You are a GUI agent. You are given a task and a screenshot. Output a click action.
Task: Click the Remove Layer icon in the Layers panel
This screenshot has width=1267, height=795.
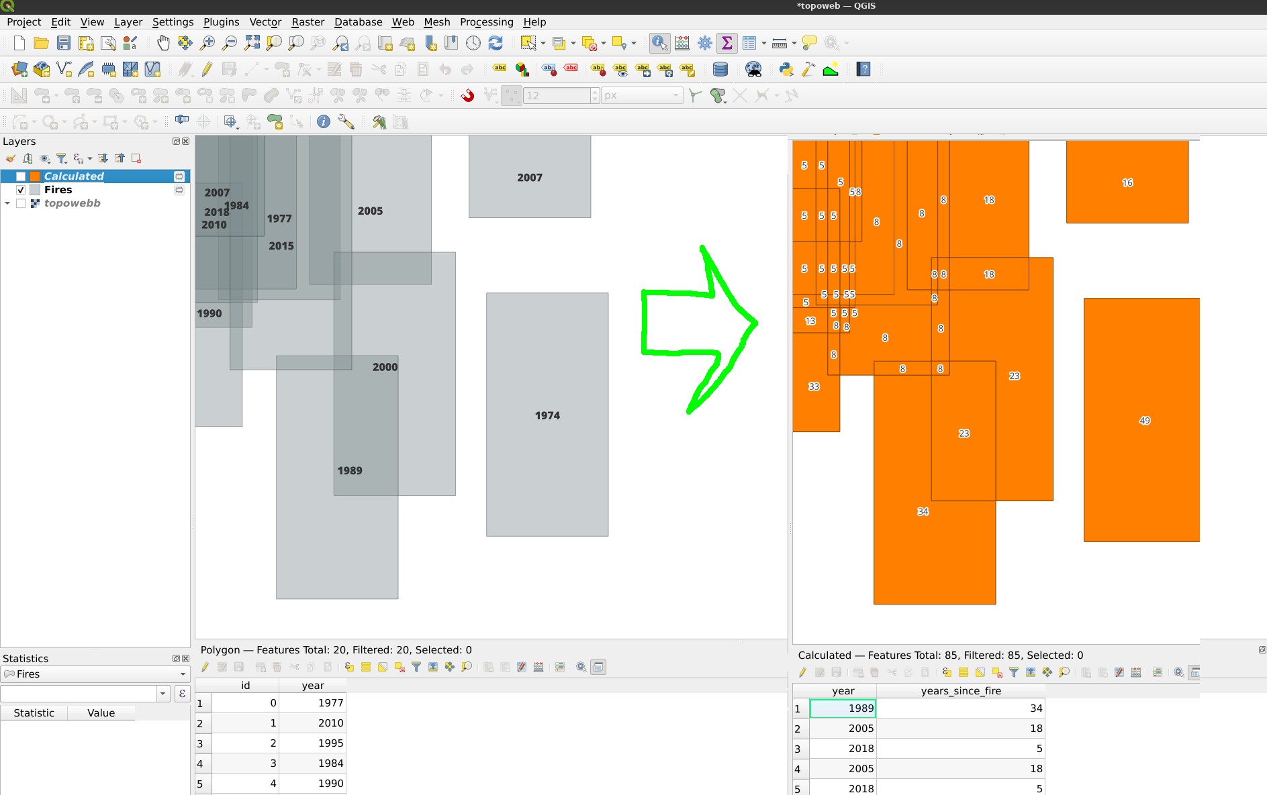[x=136, y=158]
